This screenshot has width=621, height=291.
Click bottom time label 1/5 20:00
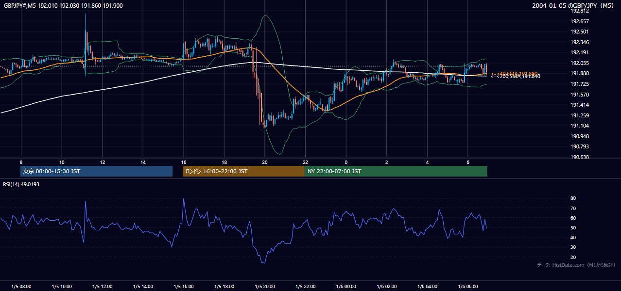pyautogui.click(x=265, y=286)
